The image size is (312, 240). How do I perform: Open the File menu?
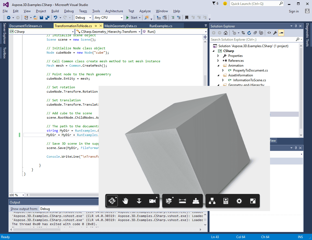pyautogui.click(x=5, y=11)
